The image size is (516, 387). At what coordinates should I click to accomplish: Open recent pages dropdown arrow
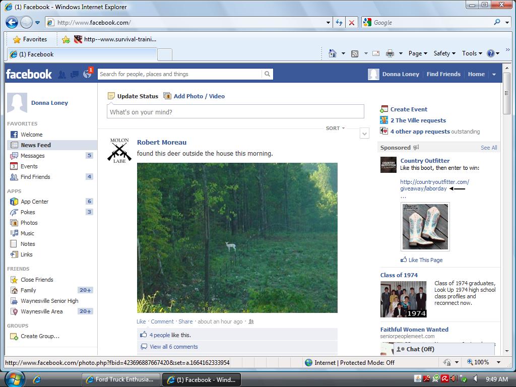click(x=37, y=23)
